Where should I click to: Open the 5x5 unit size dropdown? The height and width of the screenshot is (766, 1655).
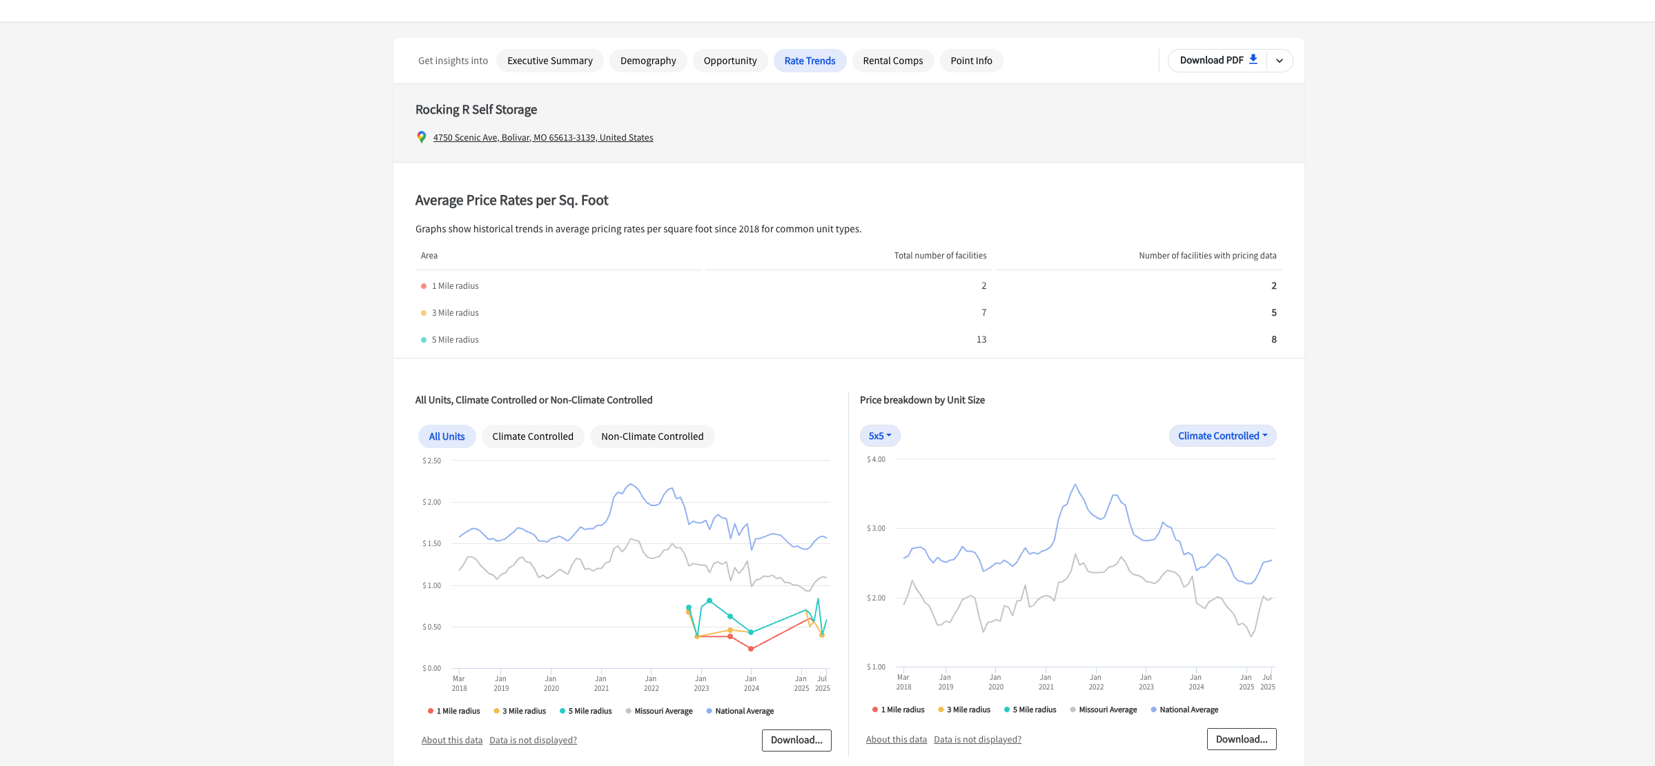880,436
